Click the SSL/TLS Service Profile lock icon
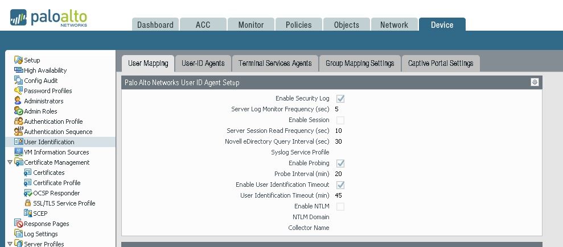 (28, 203)
